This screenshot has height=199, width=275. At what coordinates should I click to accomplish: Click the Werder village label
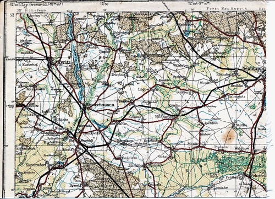point(206,83)
